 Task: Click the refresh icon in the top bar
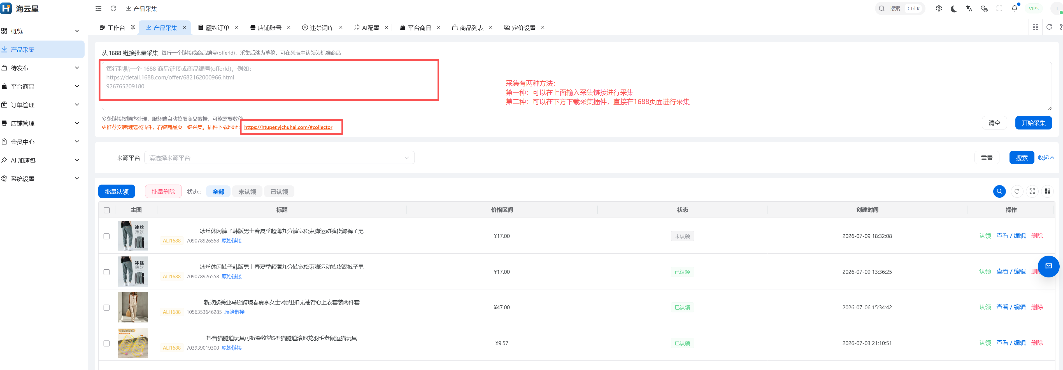113,8
